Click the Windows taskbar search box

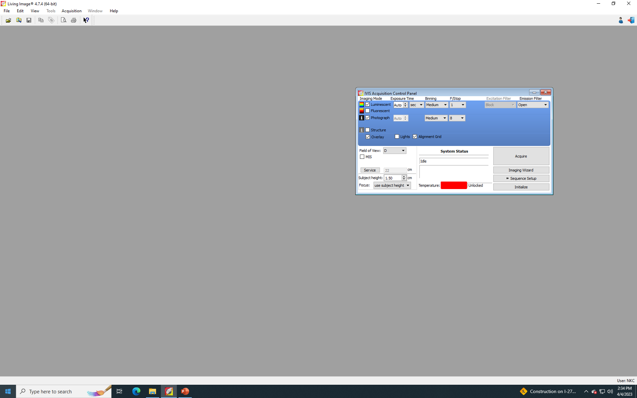(63, 391)
